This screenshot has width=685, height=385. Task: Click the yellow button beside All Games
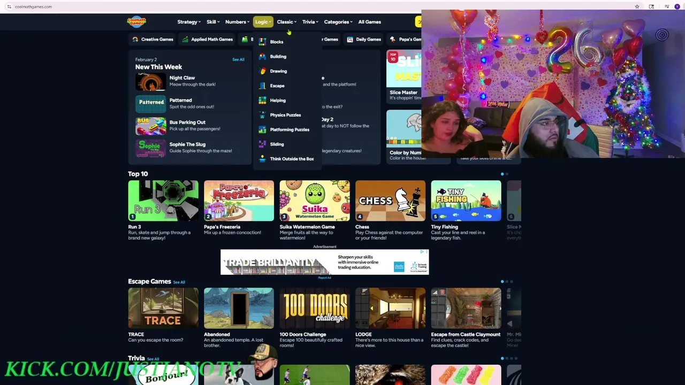[x=418, y=22]
